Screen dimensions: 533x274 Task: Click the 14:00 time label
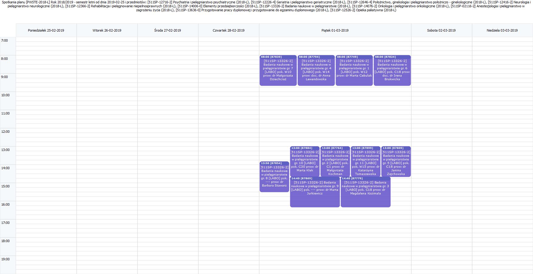(x=5, y=168)
